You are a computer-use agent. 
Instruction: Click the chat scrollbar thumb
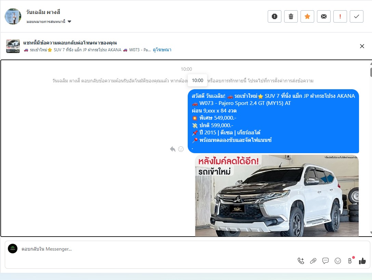tap(371, 72)
